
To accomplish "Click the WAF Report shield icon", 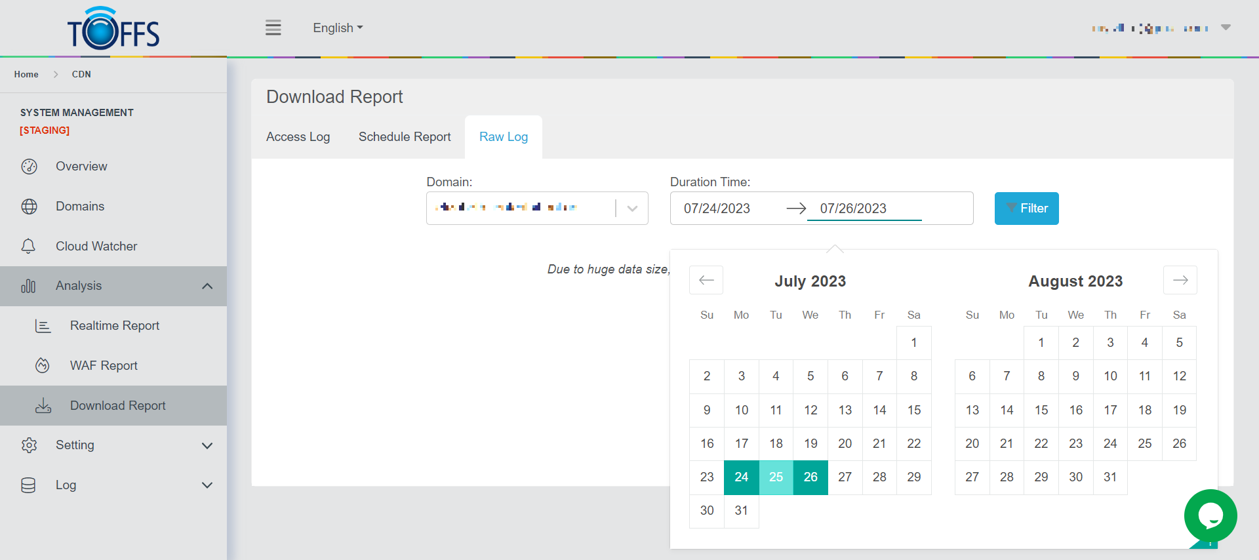I will 43,366.
